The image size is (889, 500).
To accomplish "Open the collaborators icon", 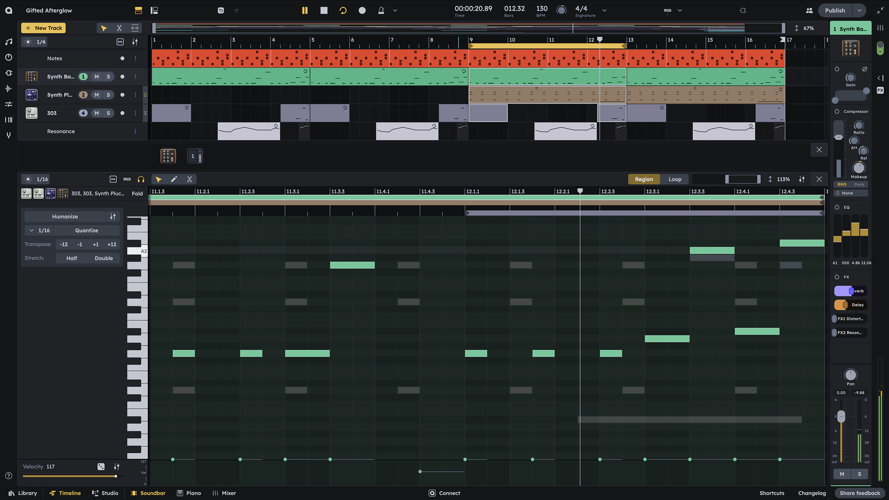I will [809, 10].
